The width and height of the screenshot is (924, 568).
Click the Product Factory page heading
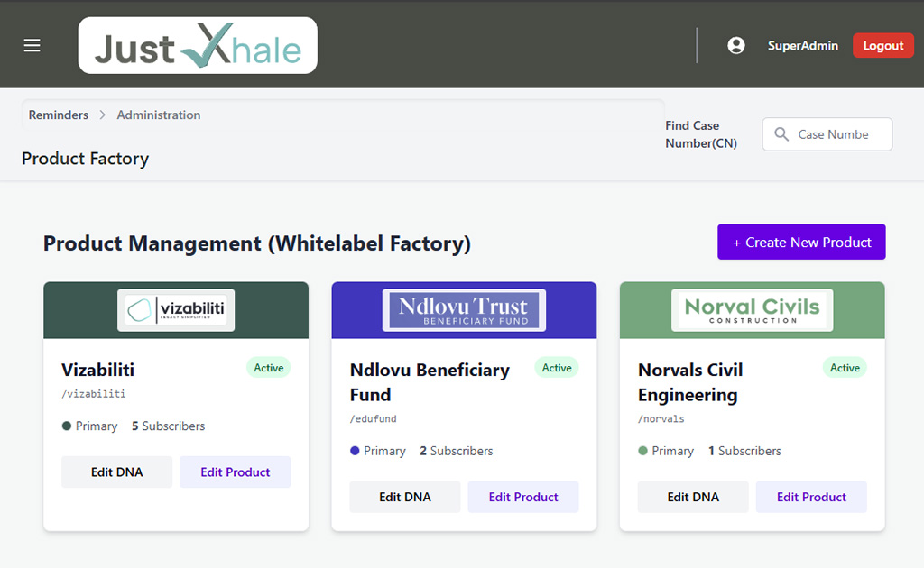click(x=86, y=159)
